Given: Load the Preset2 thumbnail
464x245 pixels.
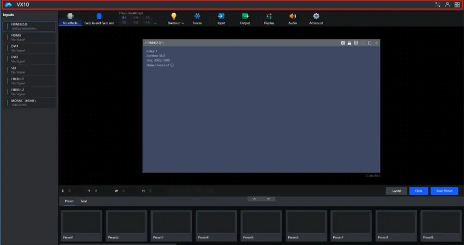Looking at the screenshot, I should (126, 225).
